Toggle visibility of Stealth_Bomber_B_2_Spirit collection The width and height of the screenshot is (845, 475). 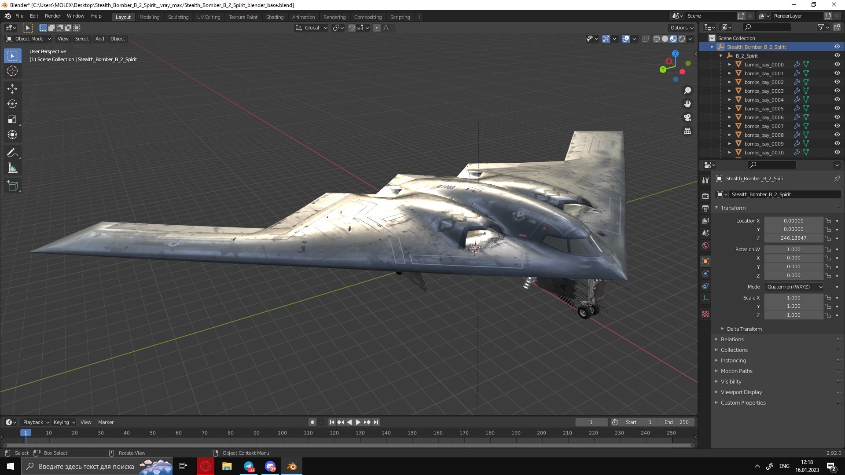(837, 47)
